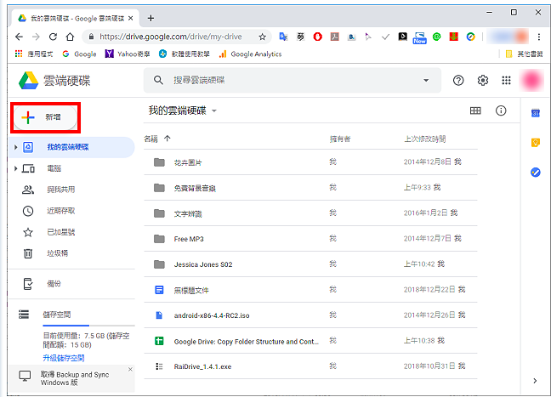Click Last modified column header

click(x=424, y=139)
